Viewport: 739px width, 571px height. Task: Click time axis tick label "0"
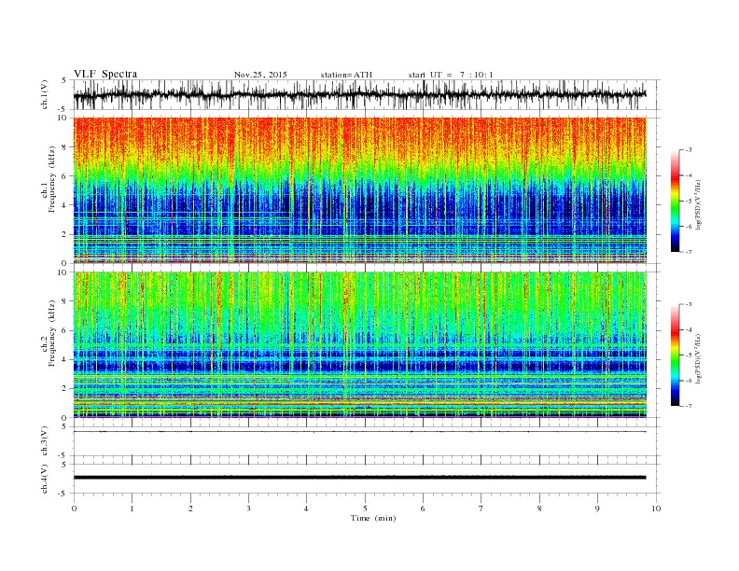[74, 508]
